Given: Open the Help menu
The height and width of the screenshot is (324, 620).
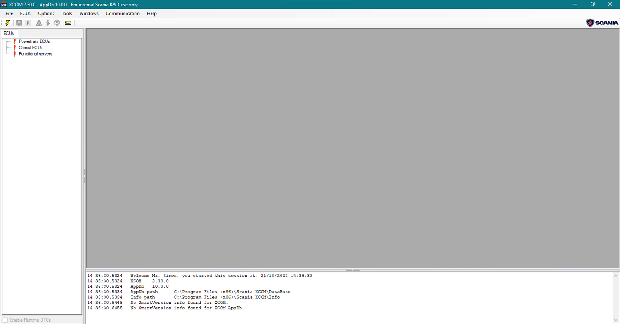Looking at the screenshot, I should tap(152, 13).
